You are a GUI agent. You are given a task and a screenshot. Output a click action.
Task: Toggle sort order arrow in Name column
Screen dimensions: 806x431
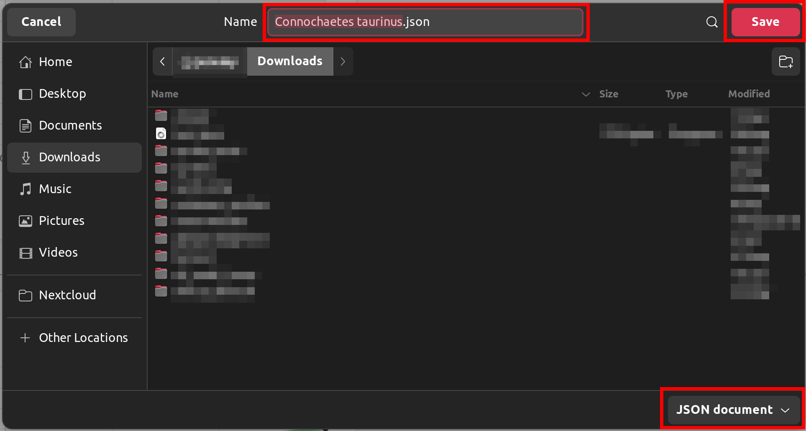[x=586, y=94]
